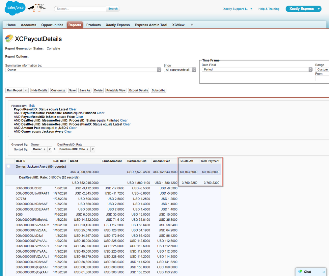
Task: Open the Products tab
Action: [x=94, y=25]
